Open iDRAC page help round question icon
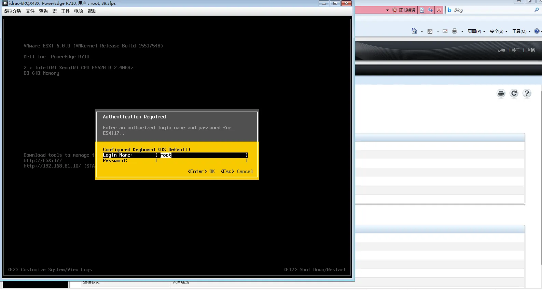The image size is (542, 290). point(527,93)
